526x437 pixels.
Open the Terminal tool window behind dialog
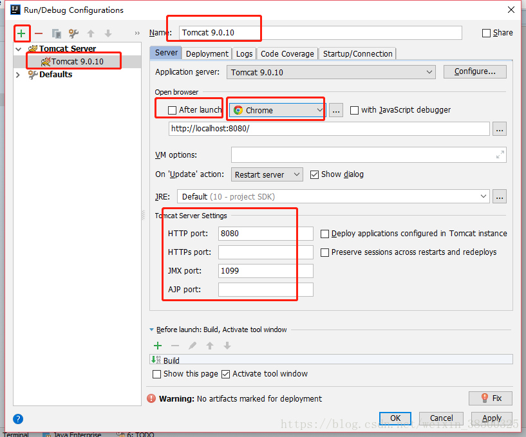pyautogui.click(x=15, y=434)
